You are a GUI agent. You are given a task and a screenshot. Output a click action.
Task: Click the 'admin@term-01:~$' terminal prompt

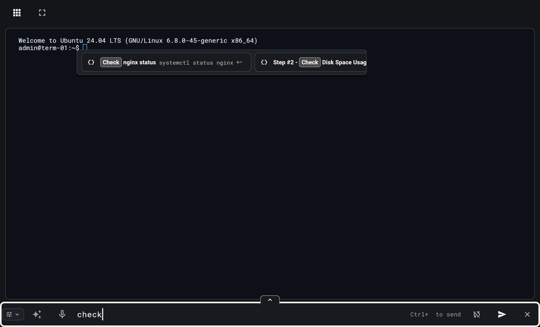(49, 48)
